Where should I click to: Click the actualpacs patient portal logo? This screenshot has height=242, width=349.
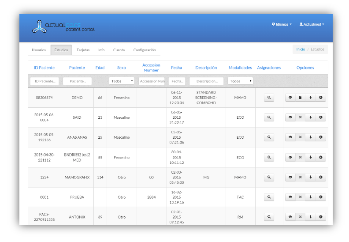tap(63, 26)
